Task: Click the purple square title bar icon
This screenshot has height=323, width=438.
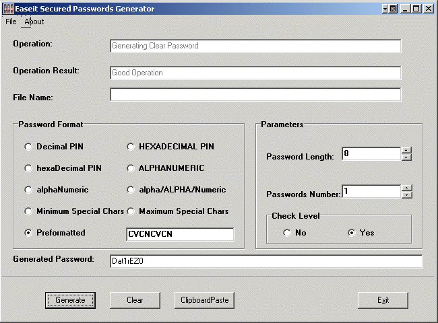Action: (x=393, y=9)
